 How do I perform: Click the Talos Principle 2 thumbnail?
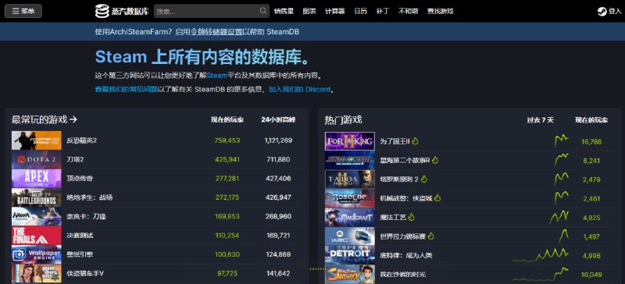pyautogui.click(x=349, y=179)
